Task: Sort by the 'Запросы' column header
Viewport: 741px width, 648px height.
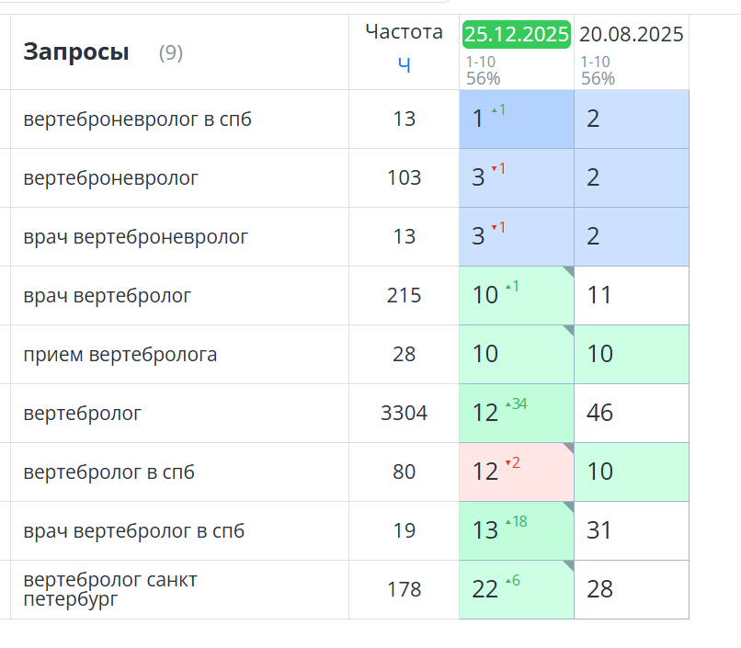Action: click(x=76, y=52)
